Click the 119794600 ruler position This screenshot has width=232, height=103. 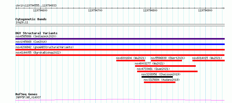point(40,10)
